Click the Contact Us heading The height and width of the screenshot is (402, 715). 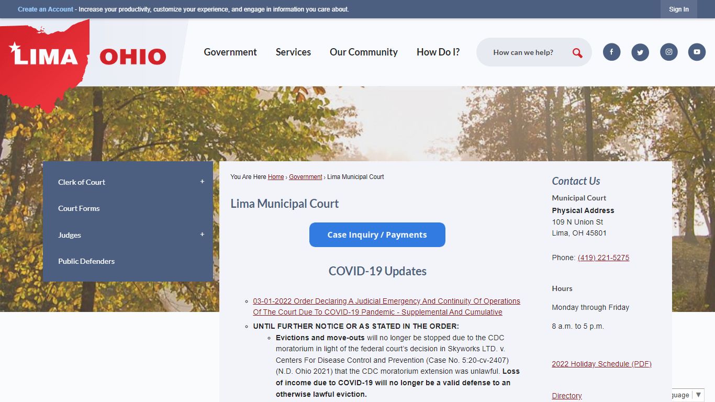coord(576,181)
